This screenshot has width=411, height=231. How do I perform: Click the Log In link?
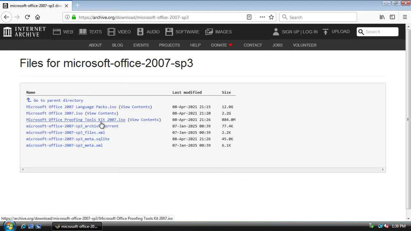point(310,32)
